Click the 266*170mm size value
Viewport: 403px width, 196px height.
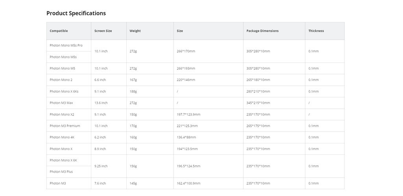[186, 51]
